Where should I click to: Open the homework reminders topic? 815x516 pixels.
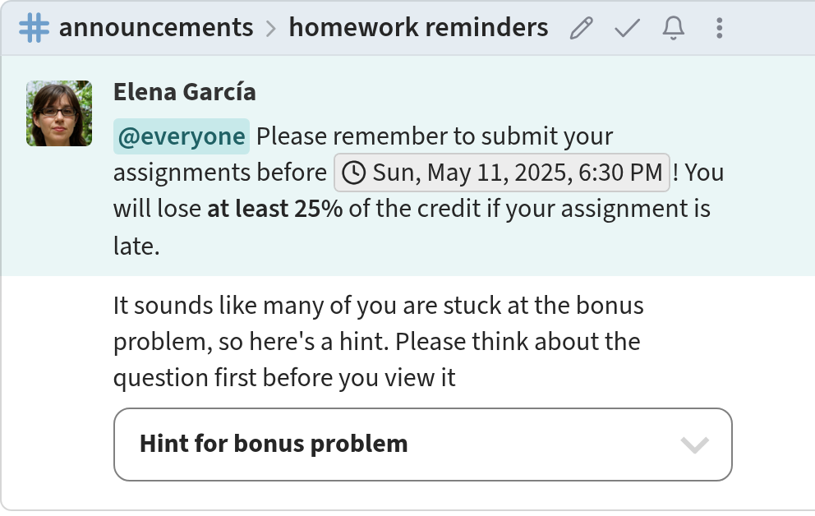418,28
